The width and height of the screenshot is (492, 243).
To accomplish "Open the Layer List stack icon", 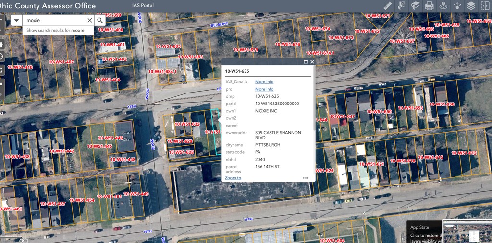I will click(471, 6).
